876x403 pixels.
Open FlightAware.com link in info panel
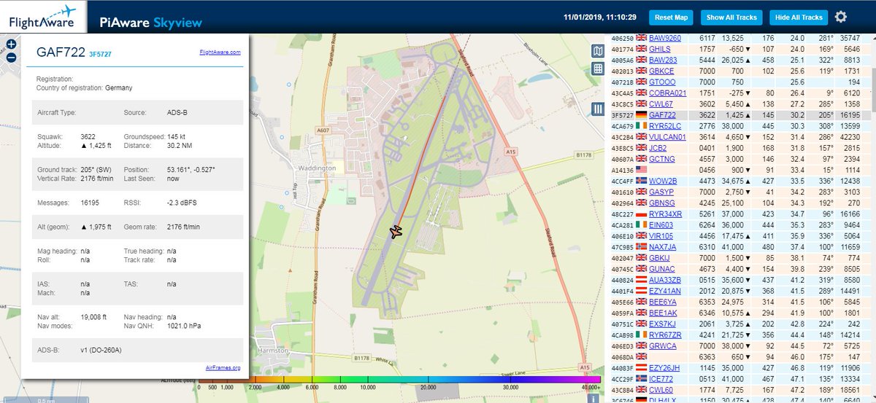(220, 52)
